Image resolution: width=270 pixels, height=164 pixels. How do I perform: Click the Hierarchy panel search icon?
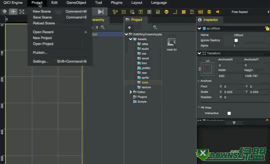click(103, 27)
